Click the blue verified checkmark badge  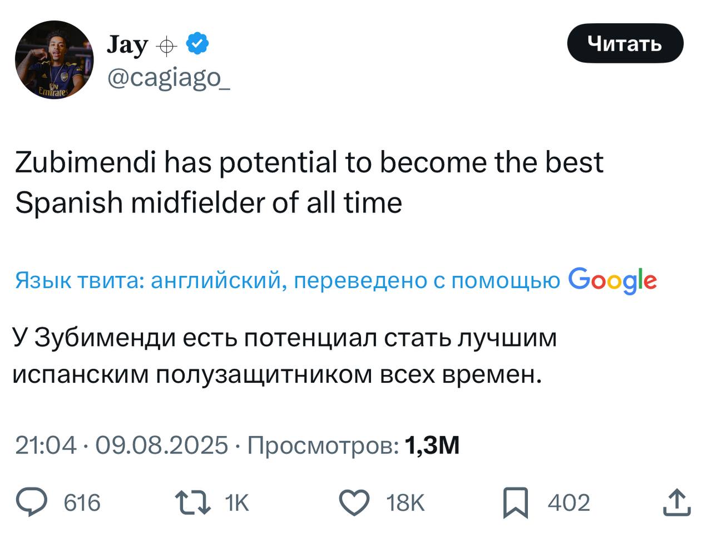coord(197,43)
